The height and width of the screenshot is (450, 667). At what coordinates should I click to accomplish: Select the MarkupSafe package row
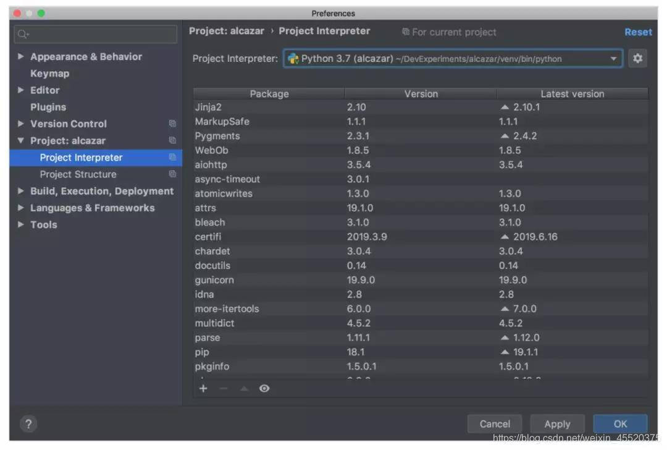[x=421, y=122]
